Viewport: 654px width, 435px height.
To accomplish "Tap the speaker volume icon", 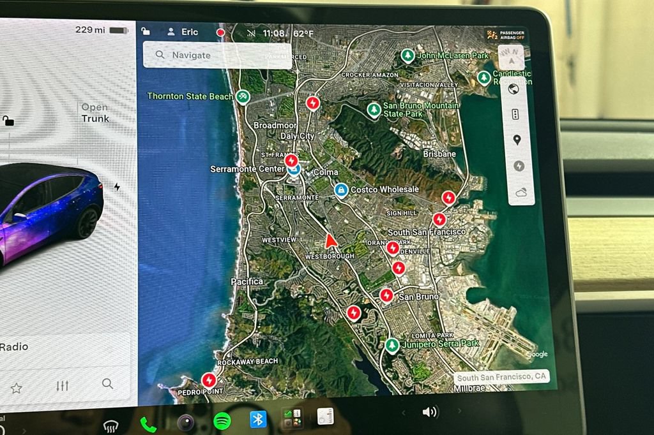I will coord(430,412).
